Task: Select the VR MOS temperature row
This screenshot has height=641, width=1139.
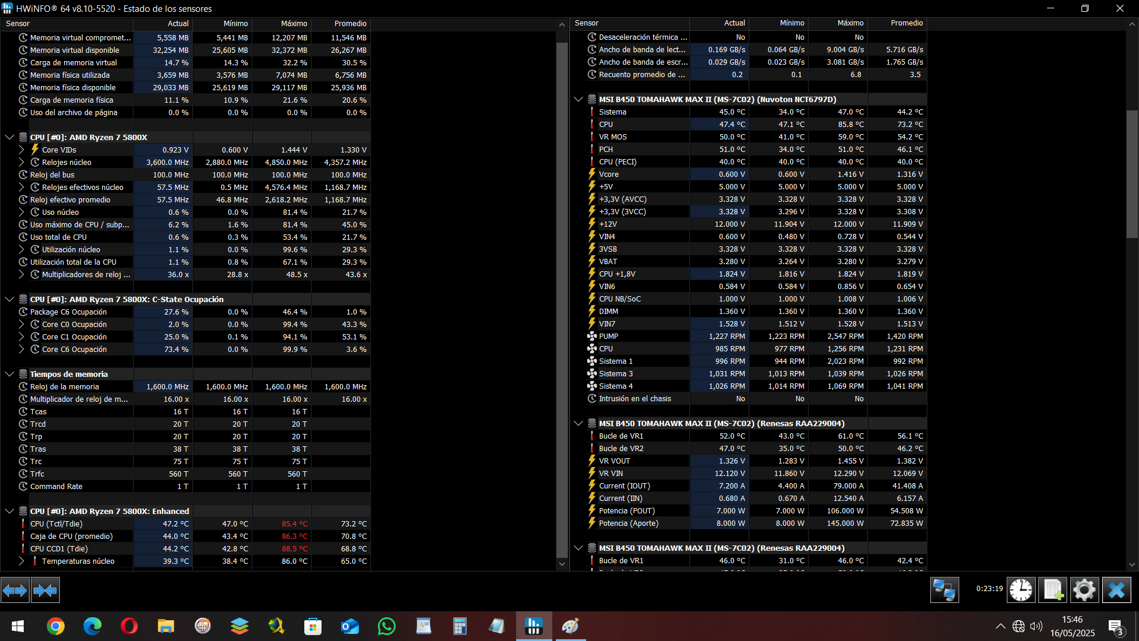Action: [x=749, y=137]
